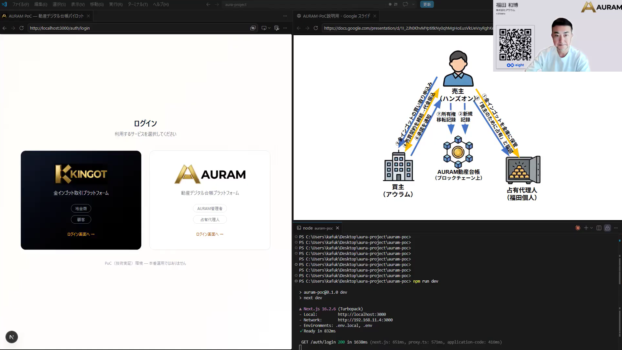622x350 pixels.
Task: Click the 21 status indicator in title bar
Action: (x=393, y=4)
